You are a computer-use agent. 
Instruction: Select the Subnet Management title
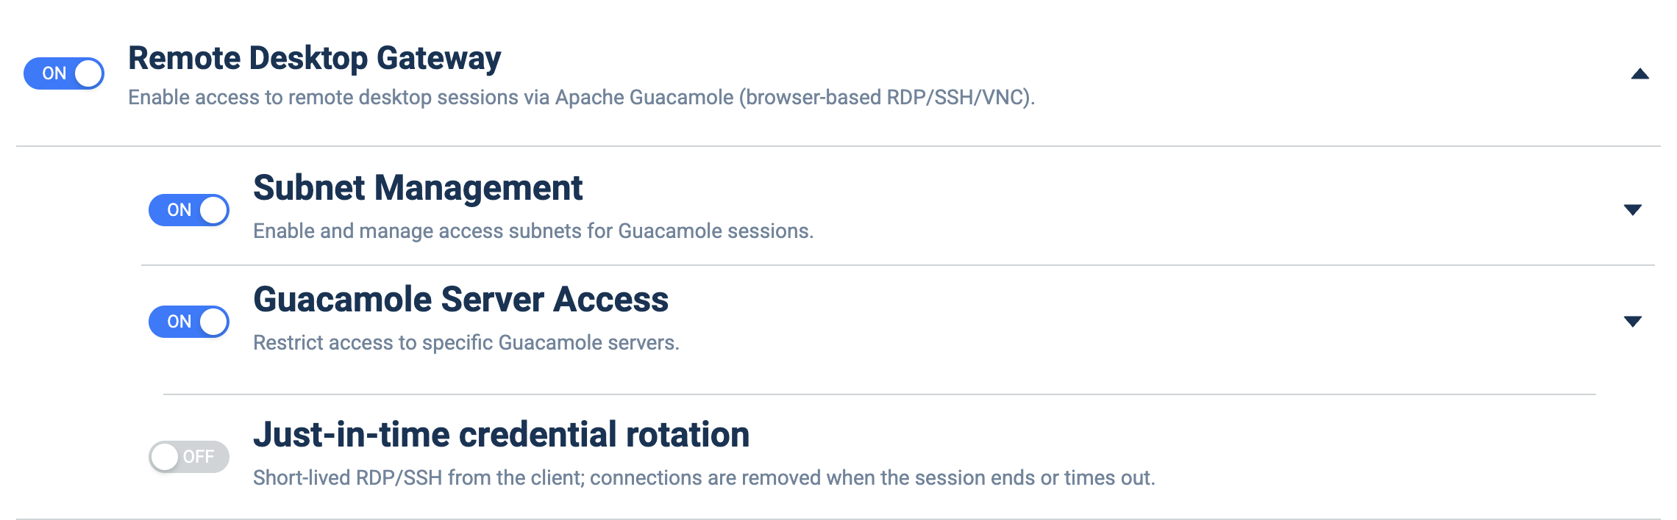pos(418,188)
